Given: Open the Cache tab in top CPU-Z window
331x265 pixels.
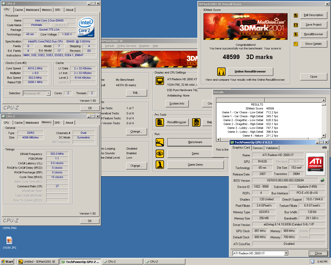Looking at the screenshot, I should [19, 10].
